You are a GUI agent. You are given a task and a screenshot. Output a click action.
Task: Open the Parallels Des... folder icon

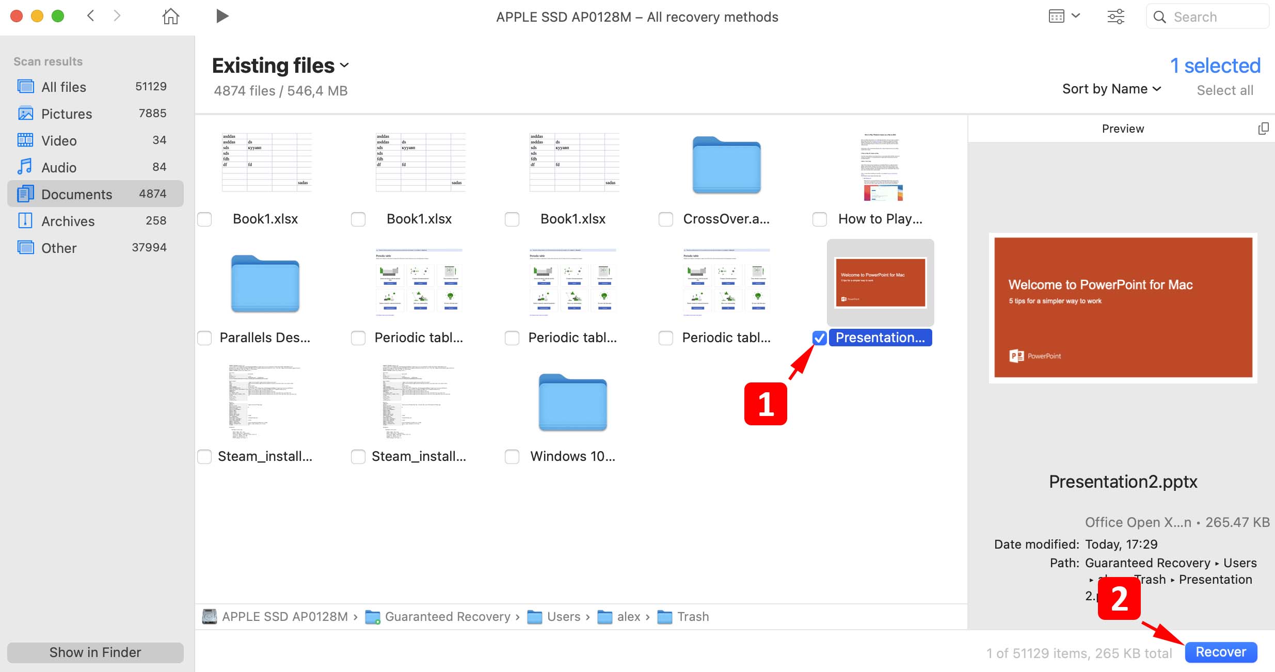coord(265,284)
